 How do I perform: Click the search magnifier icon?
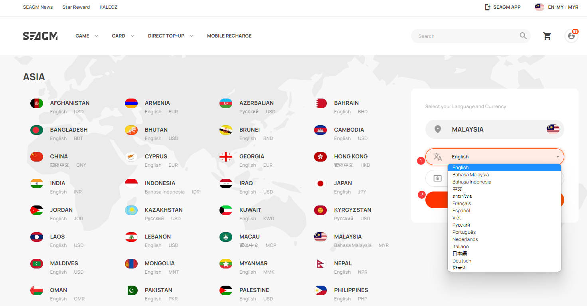coord(523,36)
